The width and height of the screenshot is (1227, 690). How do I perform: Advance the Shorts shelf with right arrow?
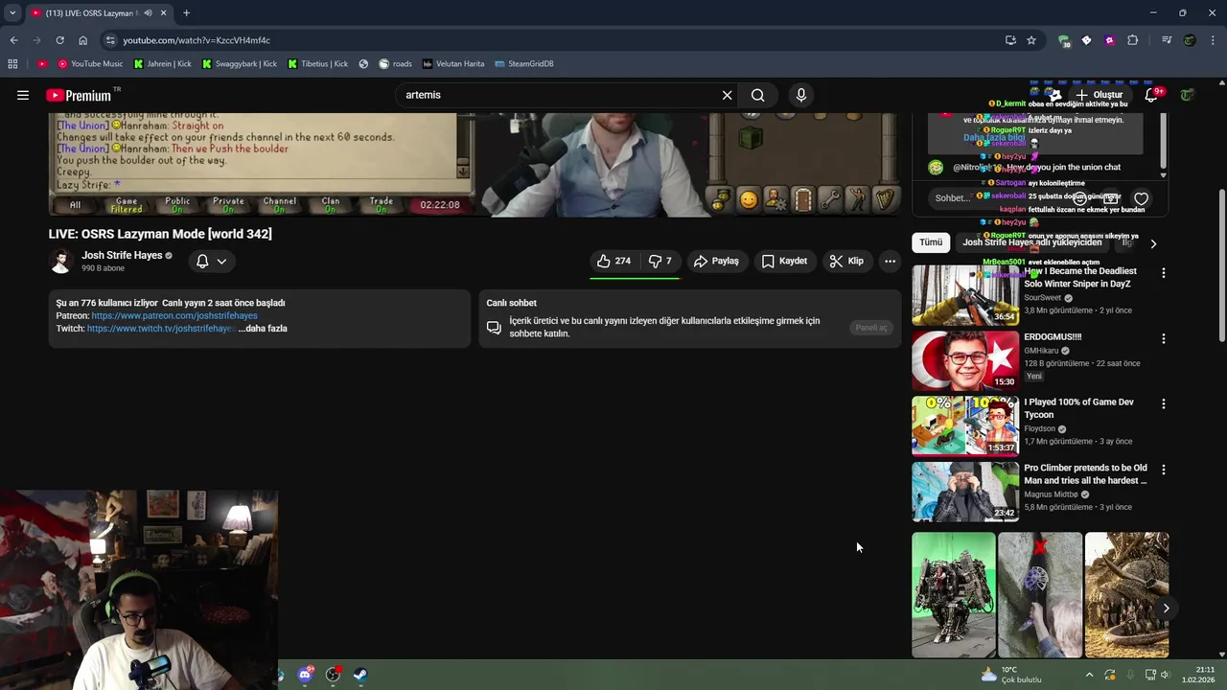coord(1166,608)
